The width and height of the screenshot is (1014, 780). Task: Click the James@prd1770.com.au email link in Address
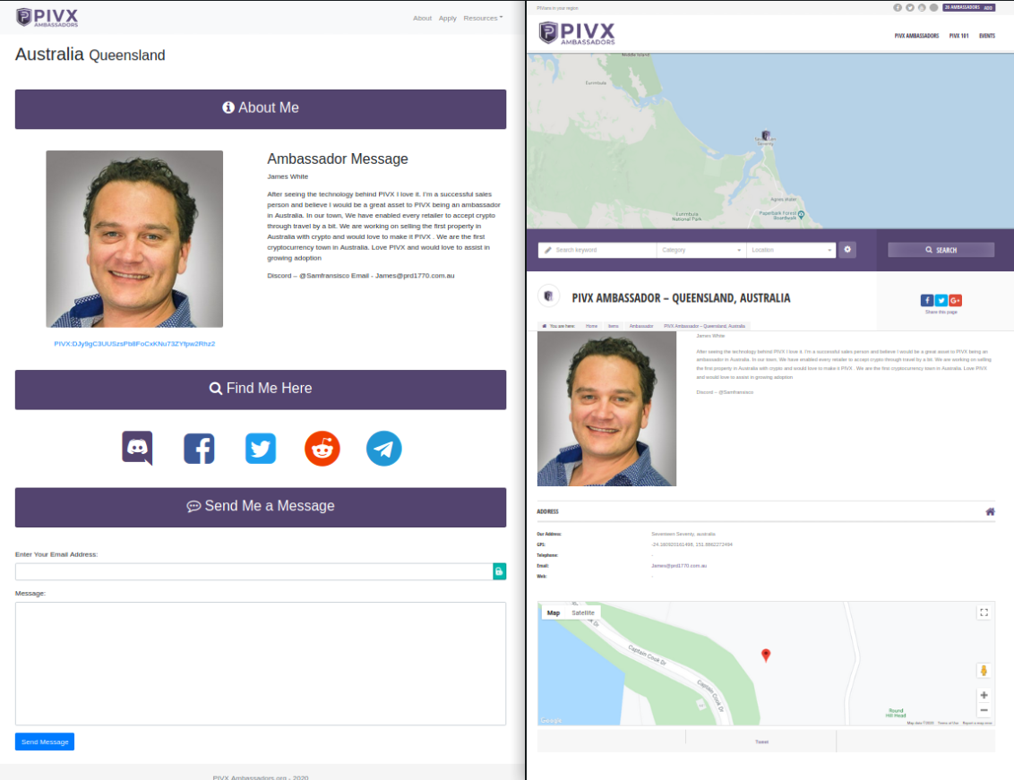point(678,565)
